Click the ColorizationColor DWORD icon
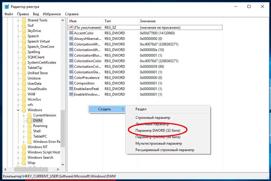The width and height of the screenshot is (271, 181). point(71,61)
